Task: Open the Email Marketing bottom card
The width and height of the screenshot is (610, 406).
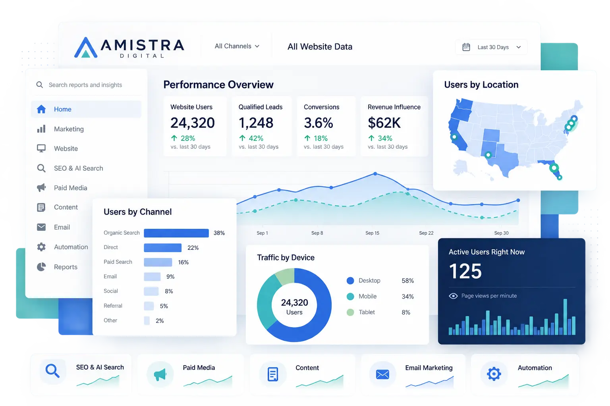Action: click(x=413, y=375)
